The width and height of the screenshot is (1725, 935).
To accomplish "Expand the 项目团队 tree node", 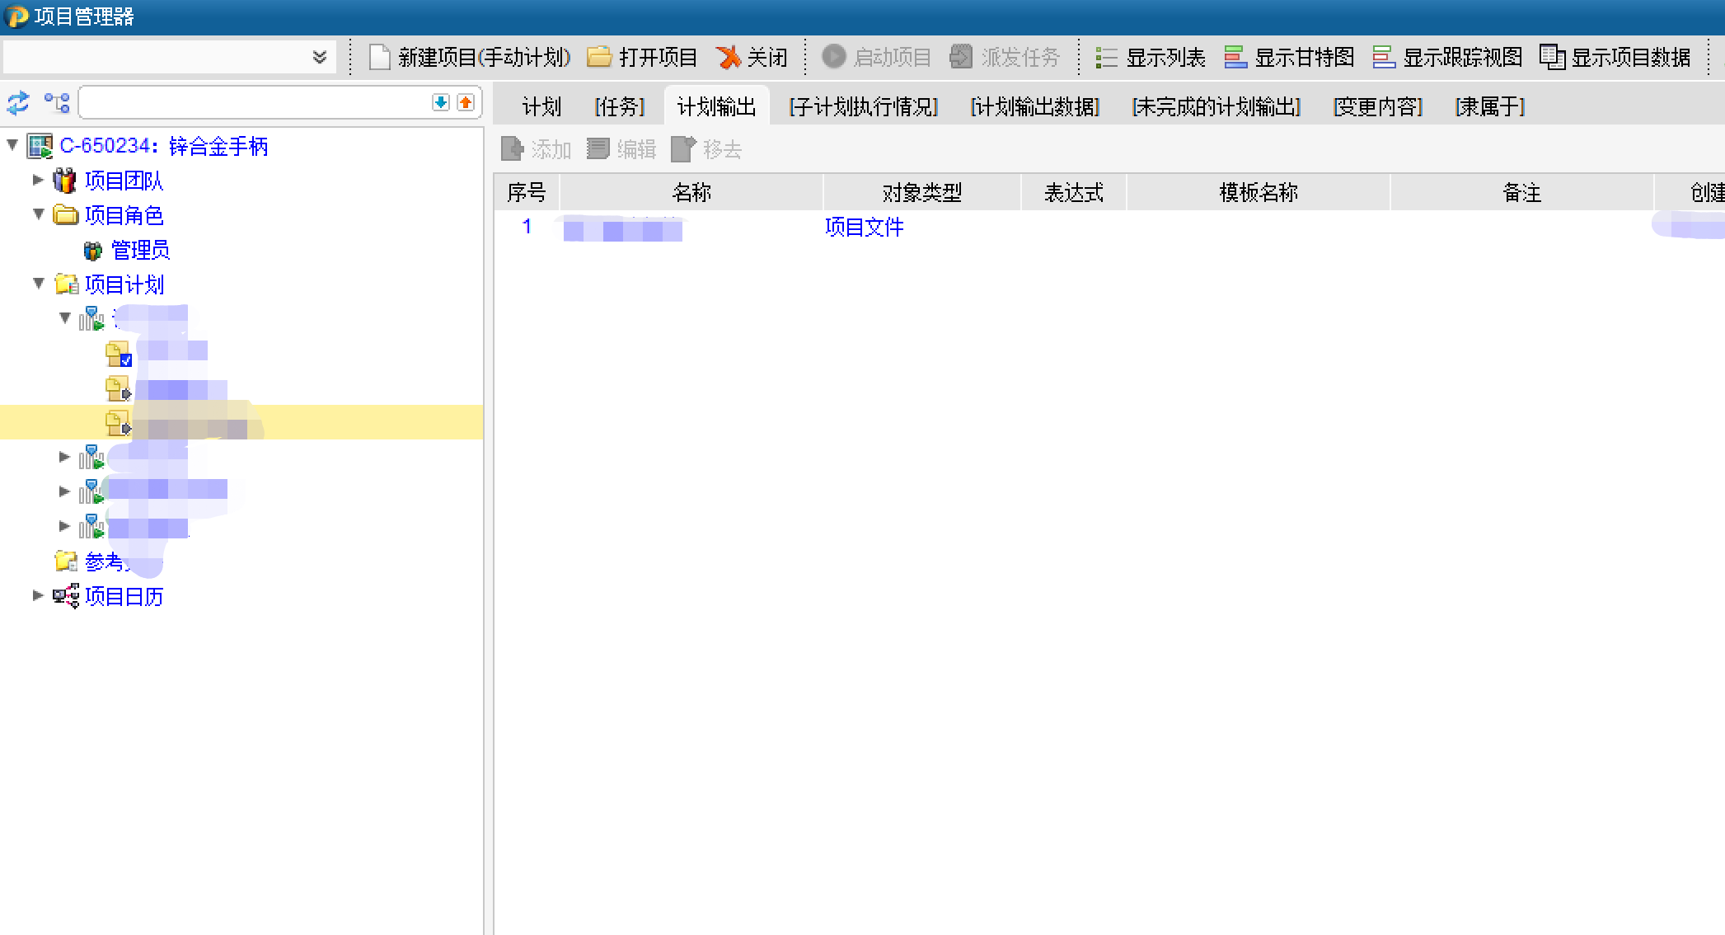I will (x=38, y=180).
